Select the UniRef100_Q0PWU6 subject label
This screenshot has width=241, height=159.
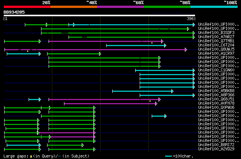pos(216,108)
